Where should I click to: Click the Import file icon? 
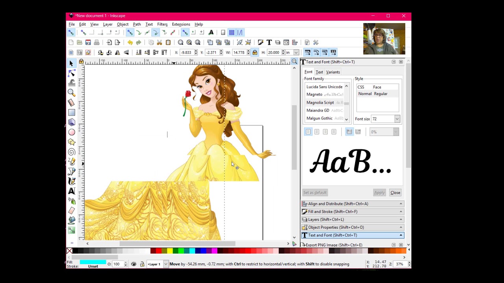pyautogui.click(x=109, y=42)
